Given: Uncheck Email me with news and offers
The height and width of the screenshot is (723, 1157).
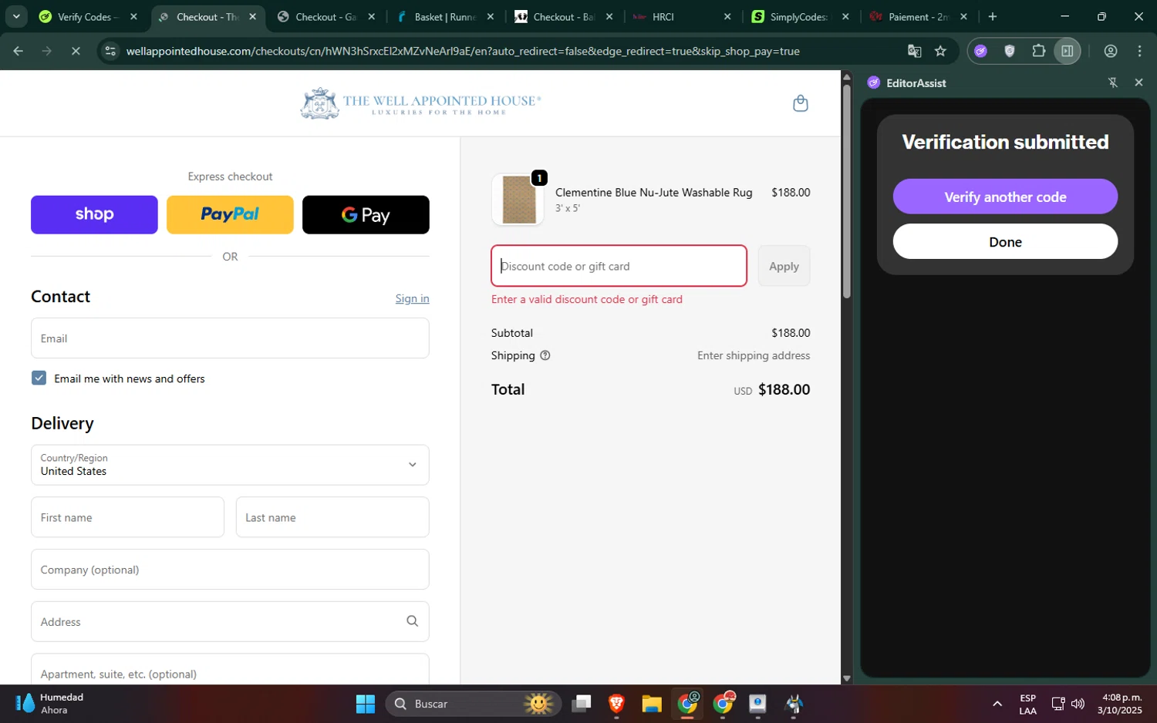Looking at the screenshot, I should [x=39, y=378].
